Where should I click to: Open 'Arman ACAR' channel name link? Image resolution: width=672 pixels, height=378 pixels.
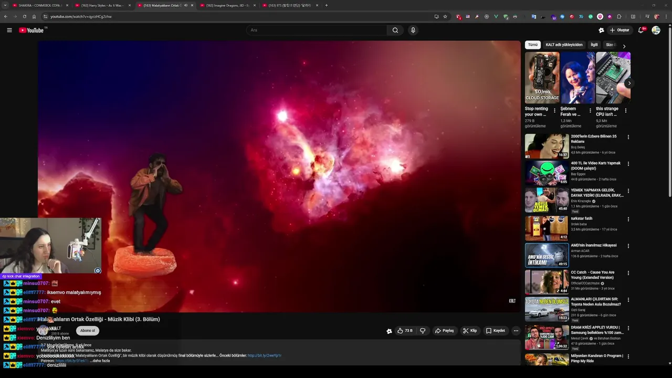580,250
